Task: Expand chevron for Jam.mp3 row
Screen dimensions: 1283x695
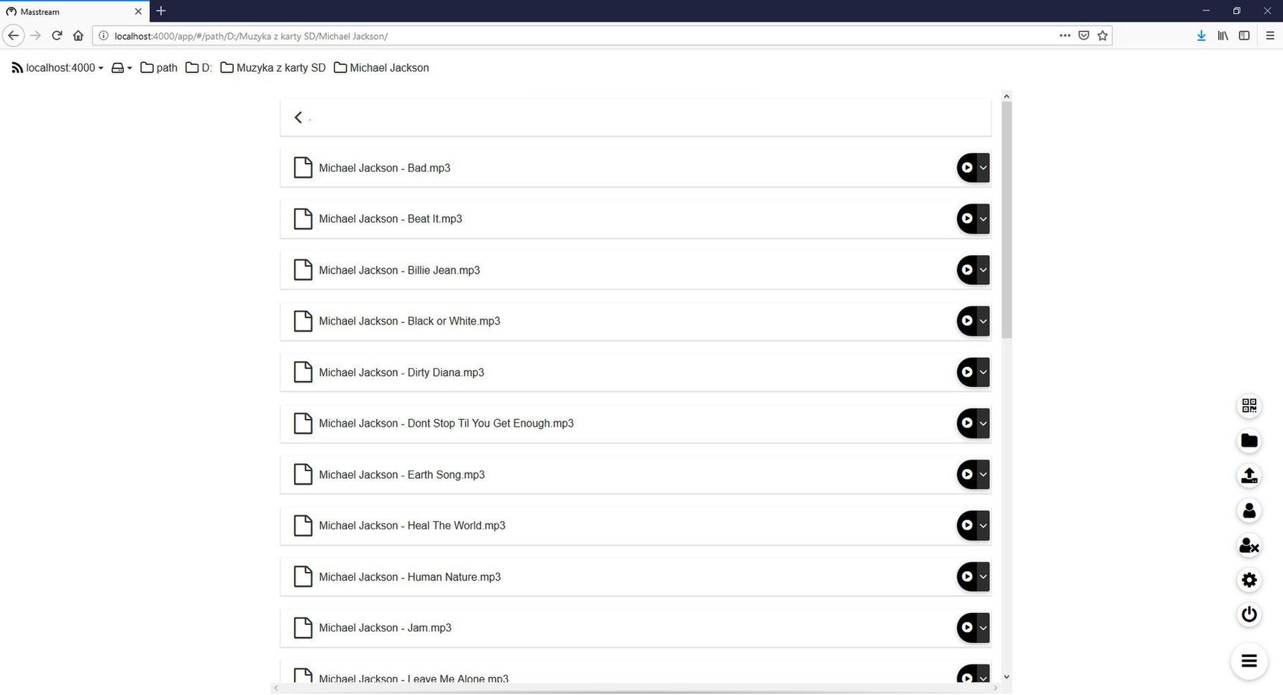Action: pos(983,627)
